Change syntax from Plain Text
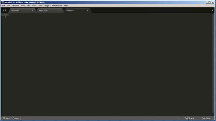This screenshot has height=121, width=216. pyautogui.click(x=206, y=118)
